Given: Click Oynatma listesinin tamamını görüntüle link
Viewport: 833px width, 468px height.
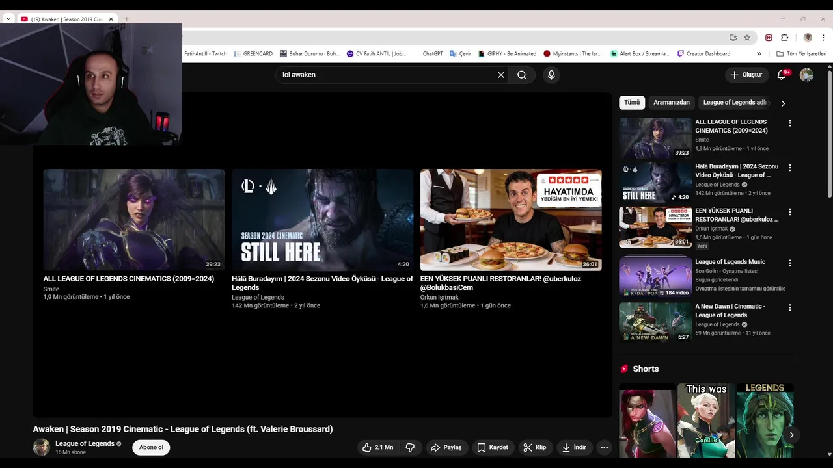Looking at the screenshot, I should (x=740, y=289).
